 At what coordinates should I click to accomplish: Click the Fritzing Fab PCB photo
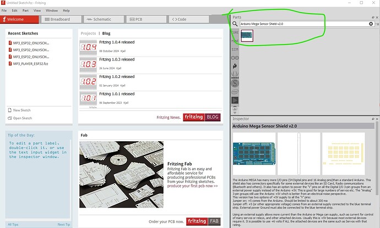(121, 175)
